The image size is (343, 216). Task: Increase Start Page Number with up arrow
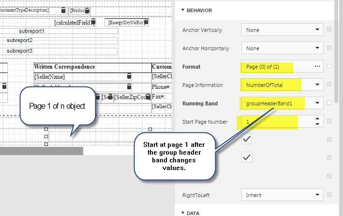[x=317, y=119]
